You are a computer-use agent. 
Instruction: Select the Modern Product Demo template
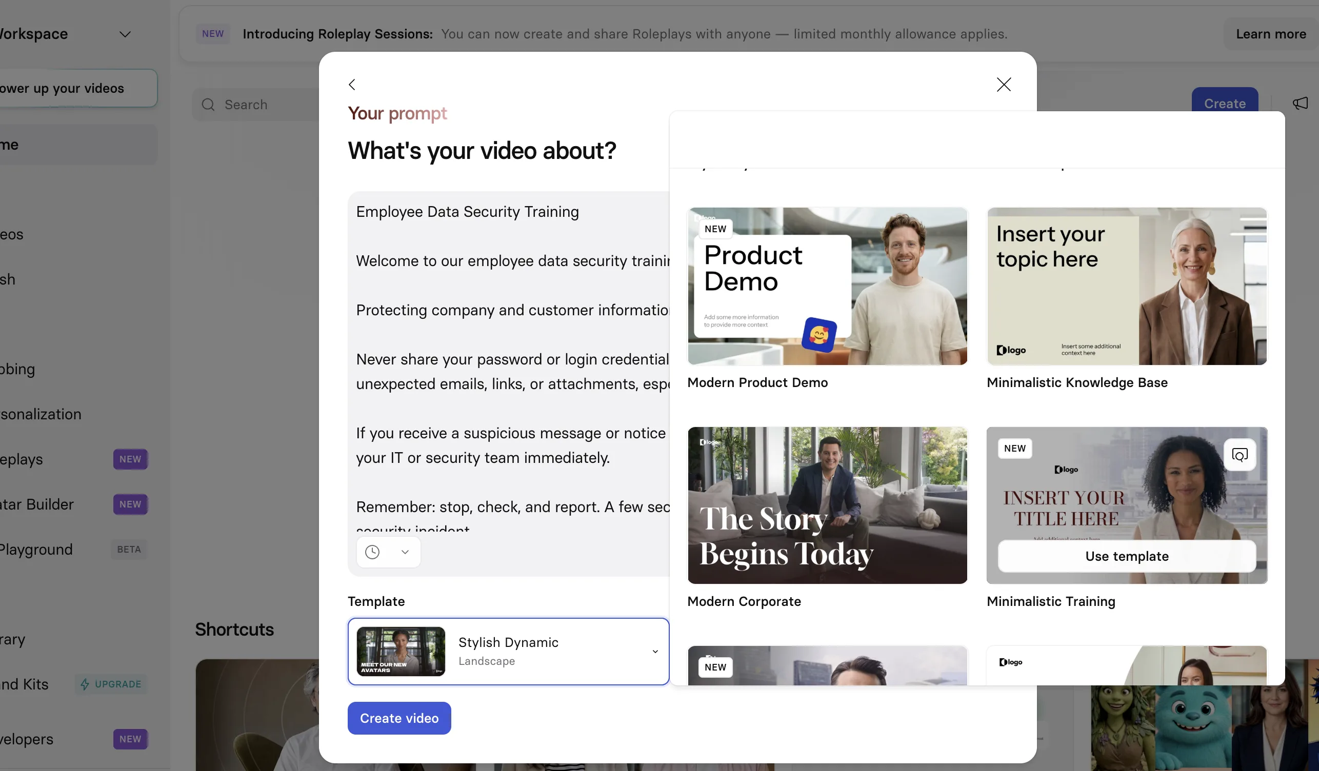pos(827,286)
